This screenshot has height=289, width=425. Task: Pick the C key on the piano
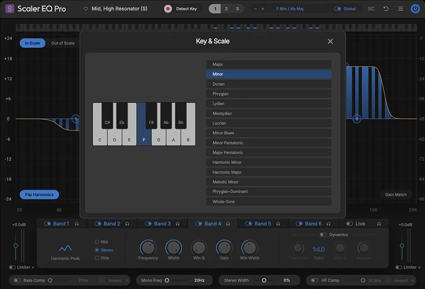100,138
